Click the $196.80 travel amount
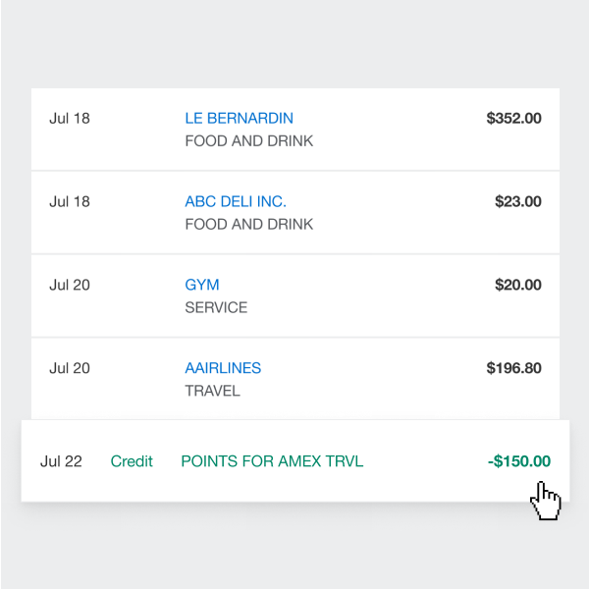This screenshot has width=589, height=589. [513, 368]
